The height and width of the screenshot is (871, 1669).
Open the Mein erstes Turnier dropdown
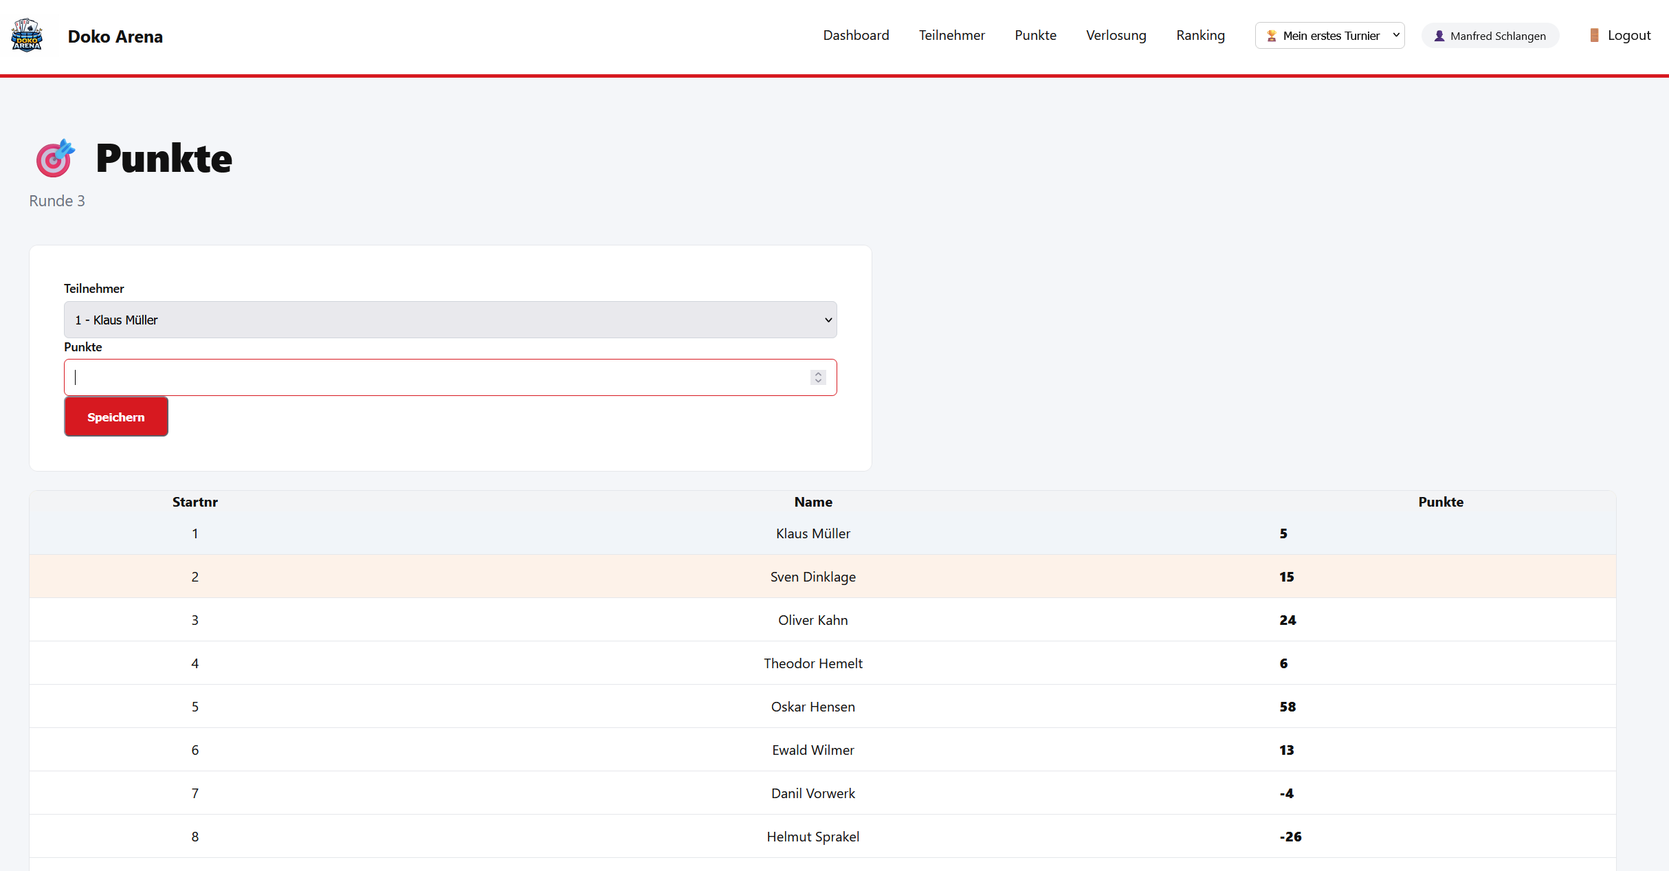(x=1329, y=36)
